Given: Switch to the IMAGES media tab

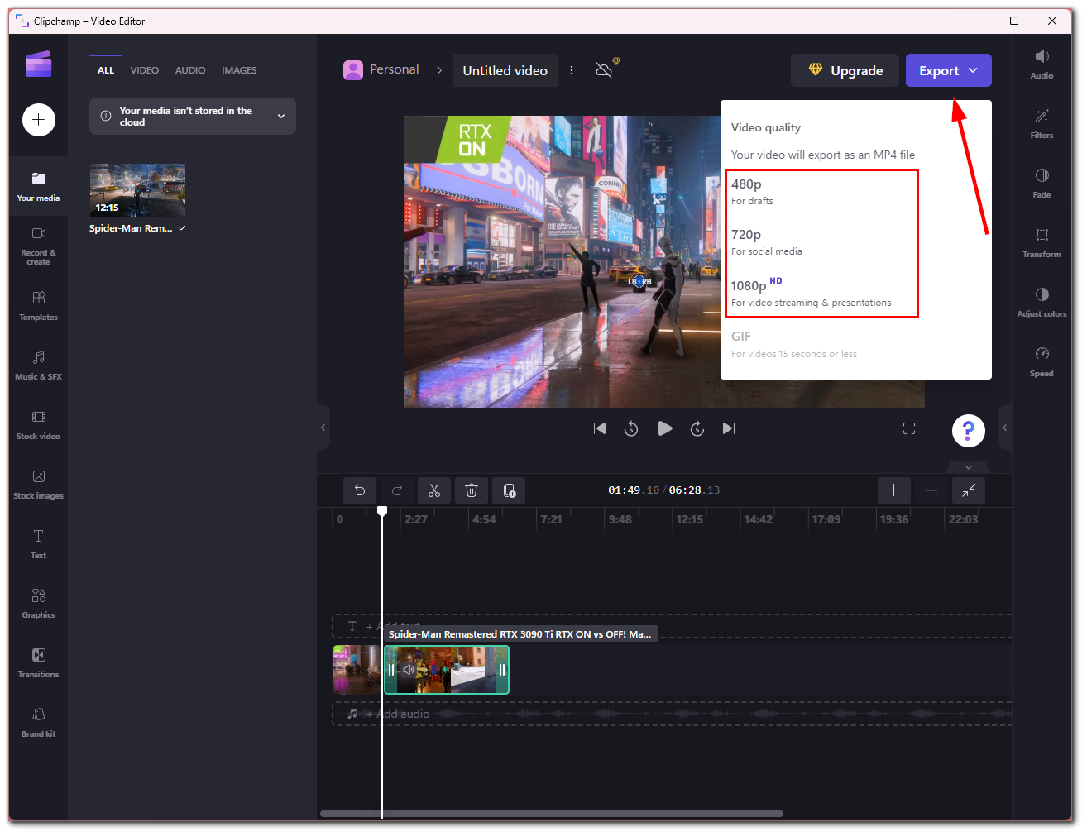Looking at the screenshot, I should coord(239,70).
